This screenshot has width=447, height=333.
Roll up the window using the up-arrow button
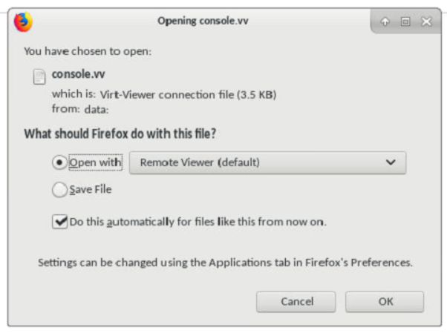click(385, 22)
